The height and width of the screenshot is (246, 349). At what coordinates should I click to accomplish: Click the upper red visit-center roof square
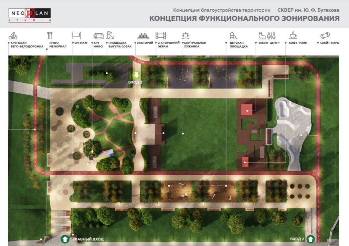click(247, 109)
